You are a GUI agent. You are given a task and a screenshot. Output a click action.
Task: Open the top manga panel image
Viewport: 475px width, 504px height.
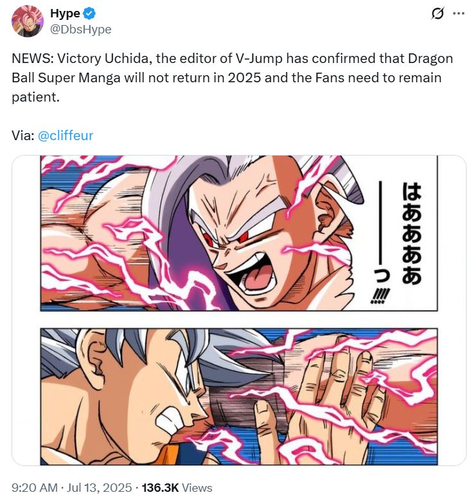239,233
